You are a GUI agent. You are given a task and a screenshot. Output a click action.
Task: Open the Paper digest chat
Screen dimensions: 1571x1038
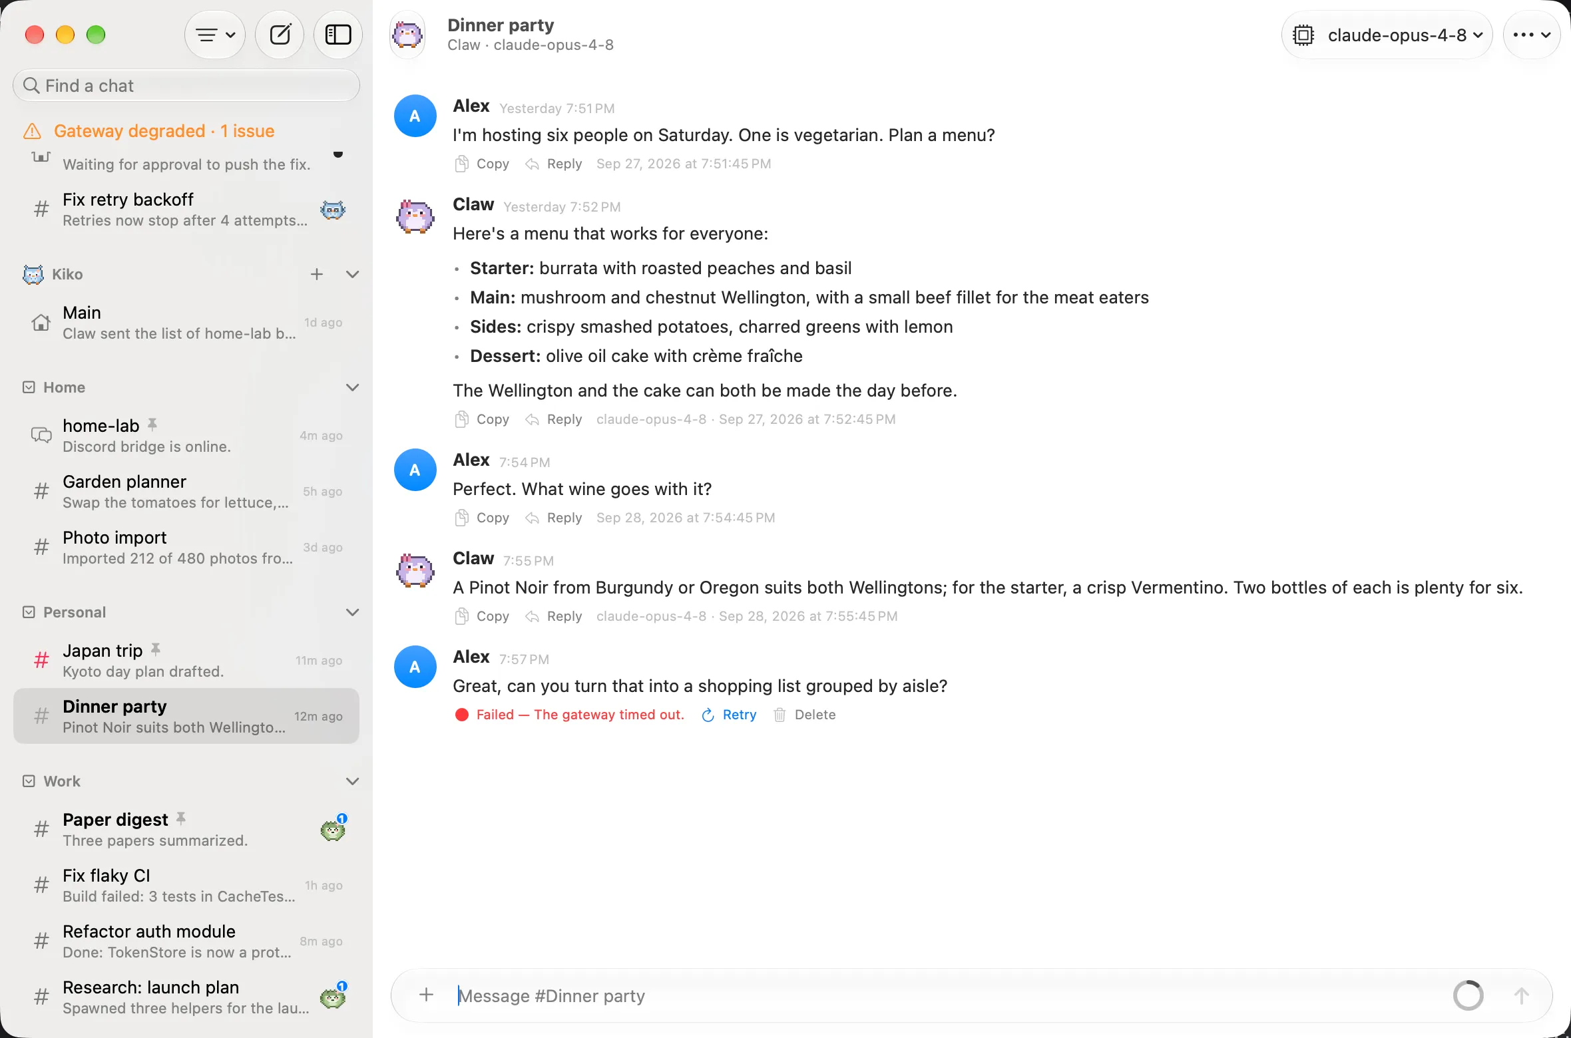pyautogui.click(x=186, y=830)
